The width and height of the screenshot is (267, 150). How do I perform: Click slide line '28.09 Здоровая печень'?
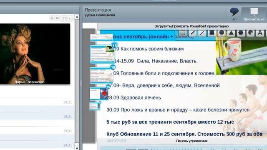(x=133, y=97)
